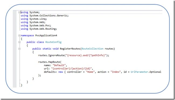Viewport: 175px width, 100px height.
Task: Click the namespace name MvcApplication4
Action: (x=46, y=35)
